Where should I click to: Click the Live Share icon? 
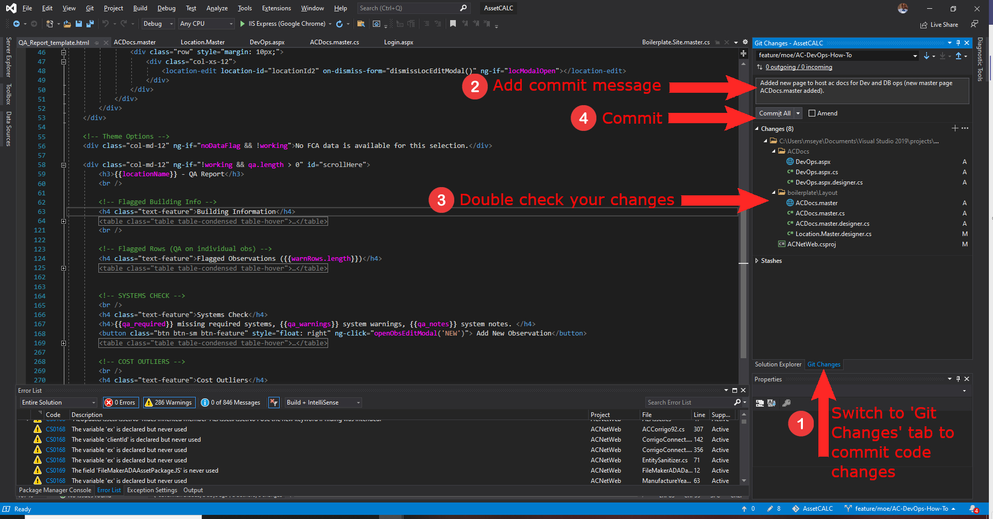point(924,25)
